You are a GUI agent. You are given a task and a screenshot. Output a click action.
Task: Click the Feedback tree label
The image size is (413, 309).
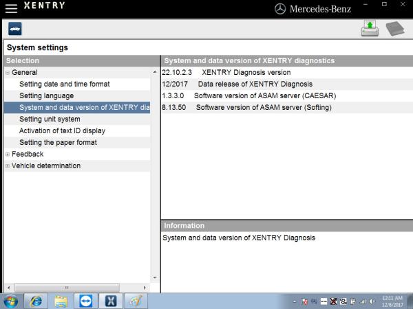[28, 154]
